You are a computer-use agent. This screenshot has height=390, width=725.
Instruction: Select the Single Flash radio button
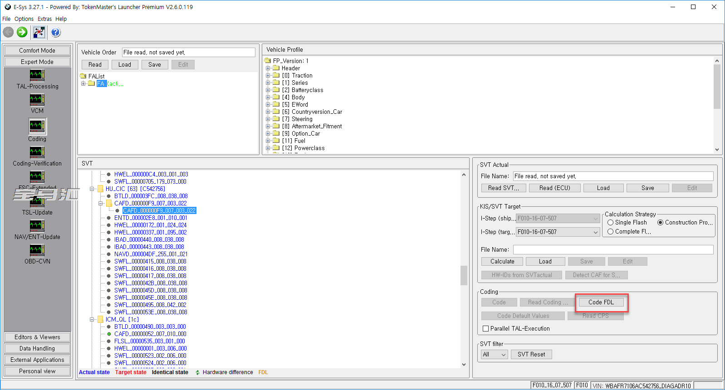tap(611, 223)
